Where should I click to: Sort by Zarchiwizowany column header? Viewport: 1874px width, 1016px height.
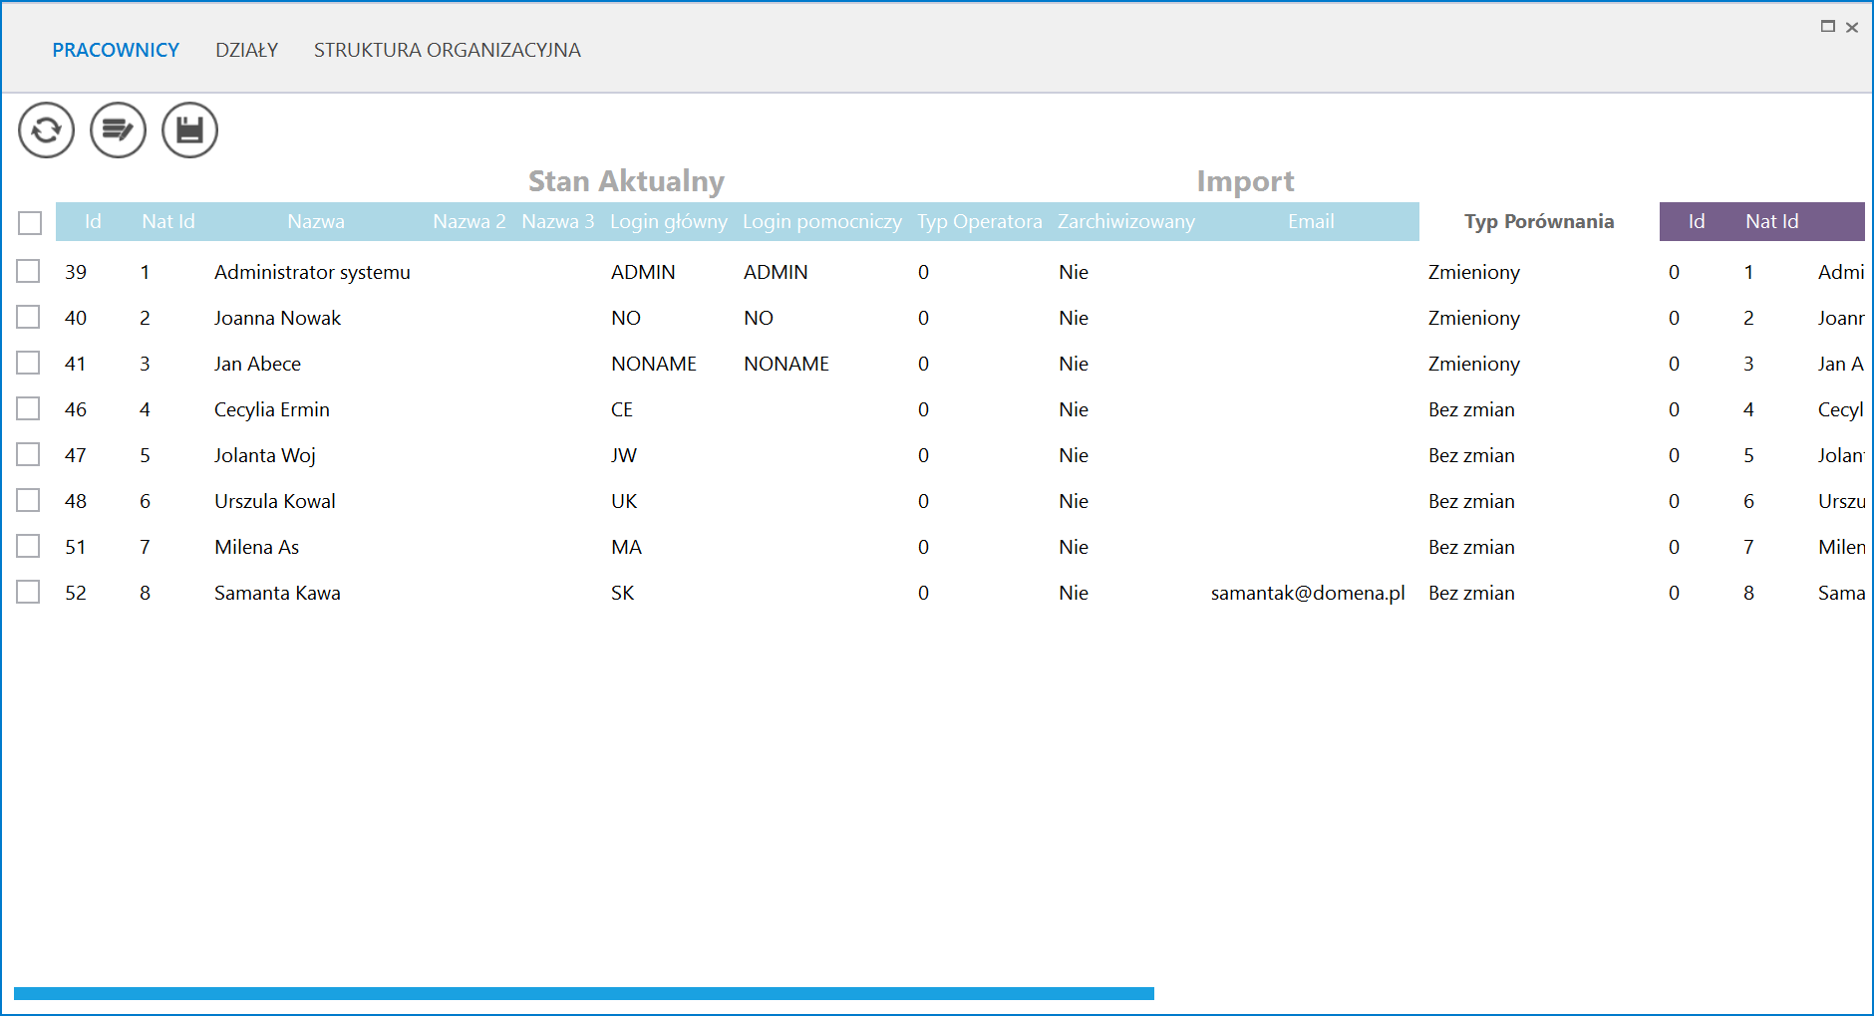pos(1126,222)
